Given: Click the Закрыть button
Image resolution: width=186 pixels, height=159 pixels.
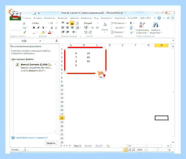Looking at the screenshot, I should (x=51, y=143).
